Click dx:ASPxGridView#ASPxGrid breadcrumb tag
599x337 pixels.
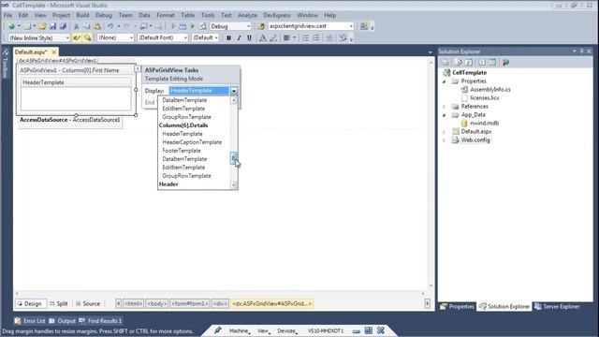(271, 303)
